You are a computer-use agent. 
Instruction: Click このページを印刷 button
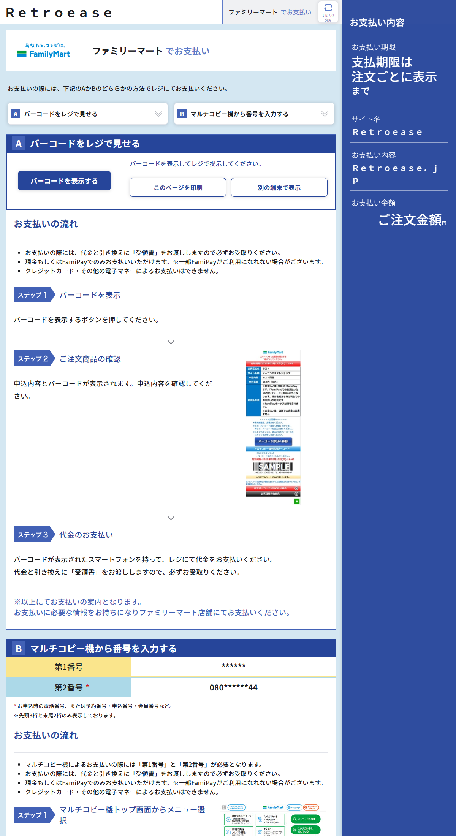(178, 187)
